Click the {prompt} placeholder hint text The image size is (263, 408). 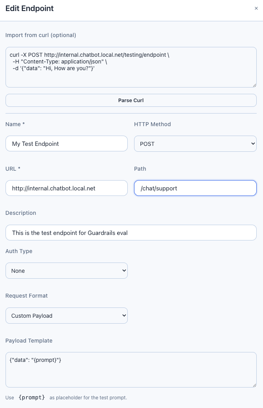(x=32, y=397)
